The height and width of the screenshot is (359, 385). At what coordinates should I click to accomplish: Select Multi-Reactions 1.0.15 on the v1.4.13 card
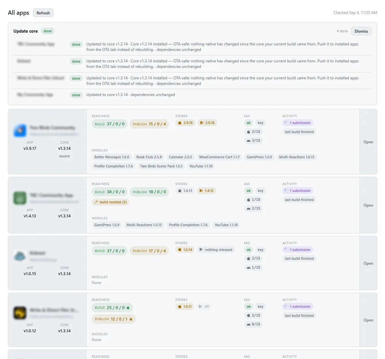pos(144,225)
